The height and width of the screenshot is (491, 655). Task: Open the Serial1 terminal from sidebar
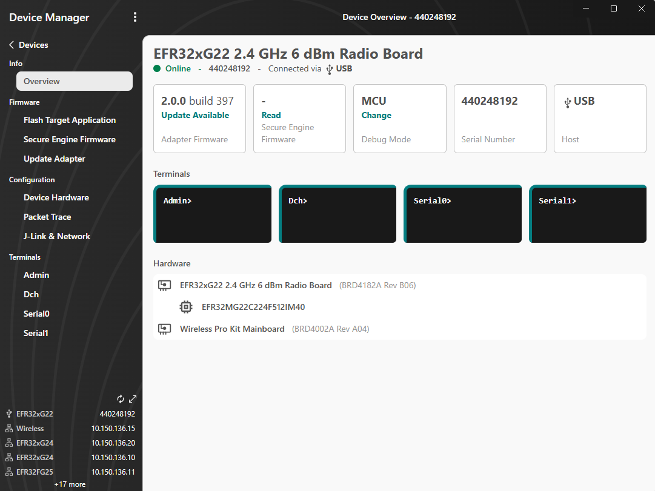pyautogui.click(x=36, y=333)
